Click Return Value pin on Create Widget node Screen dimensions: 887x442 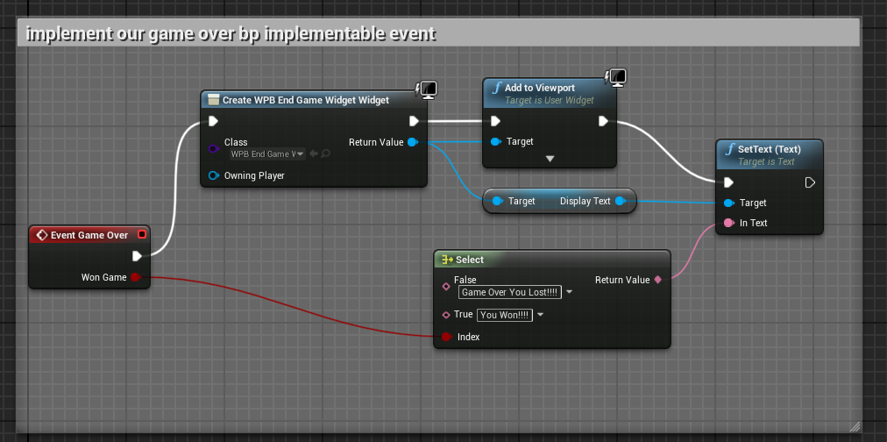[x=413, y=142]
